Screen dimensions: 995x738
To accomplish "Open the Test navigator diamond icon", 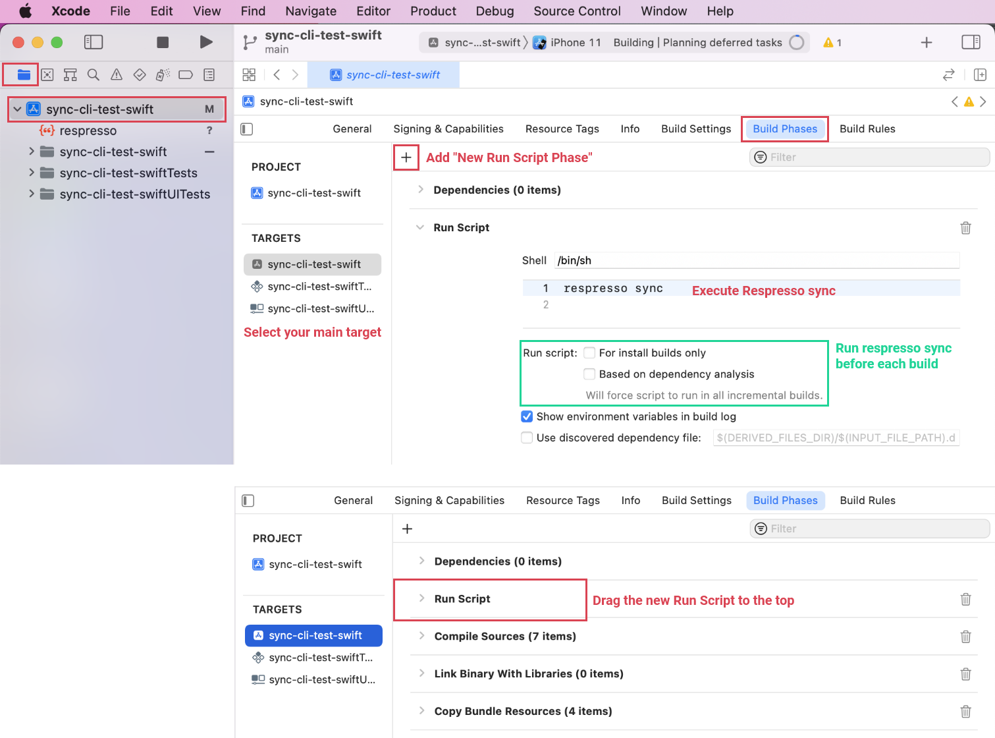I will click(x=140, y=74).
